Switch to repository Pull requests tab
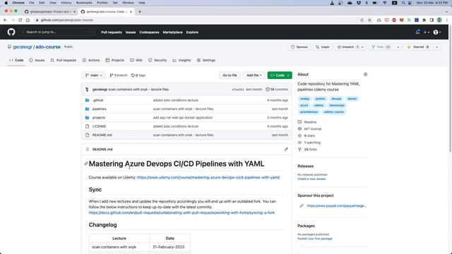Image resolution: width=452 pixels, height=254 pixels. (x=64, y=60)
